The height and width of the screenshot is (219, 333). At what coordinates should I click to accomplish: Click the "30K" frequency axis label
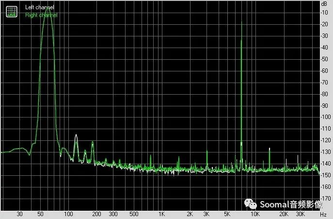(x=300, y=214)
